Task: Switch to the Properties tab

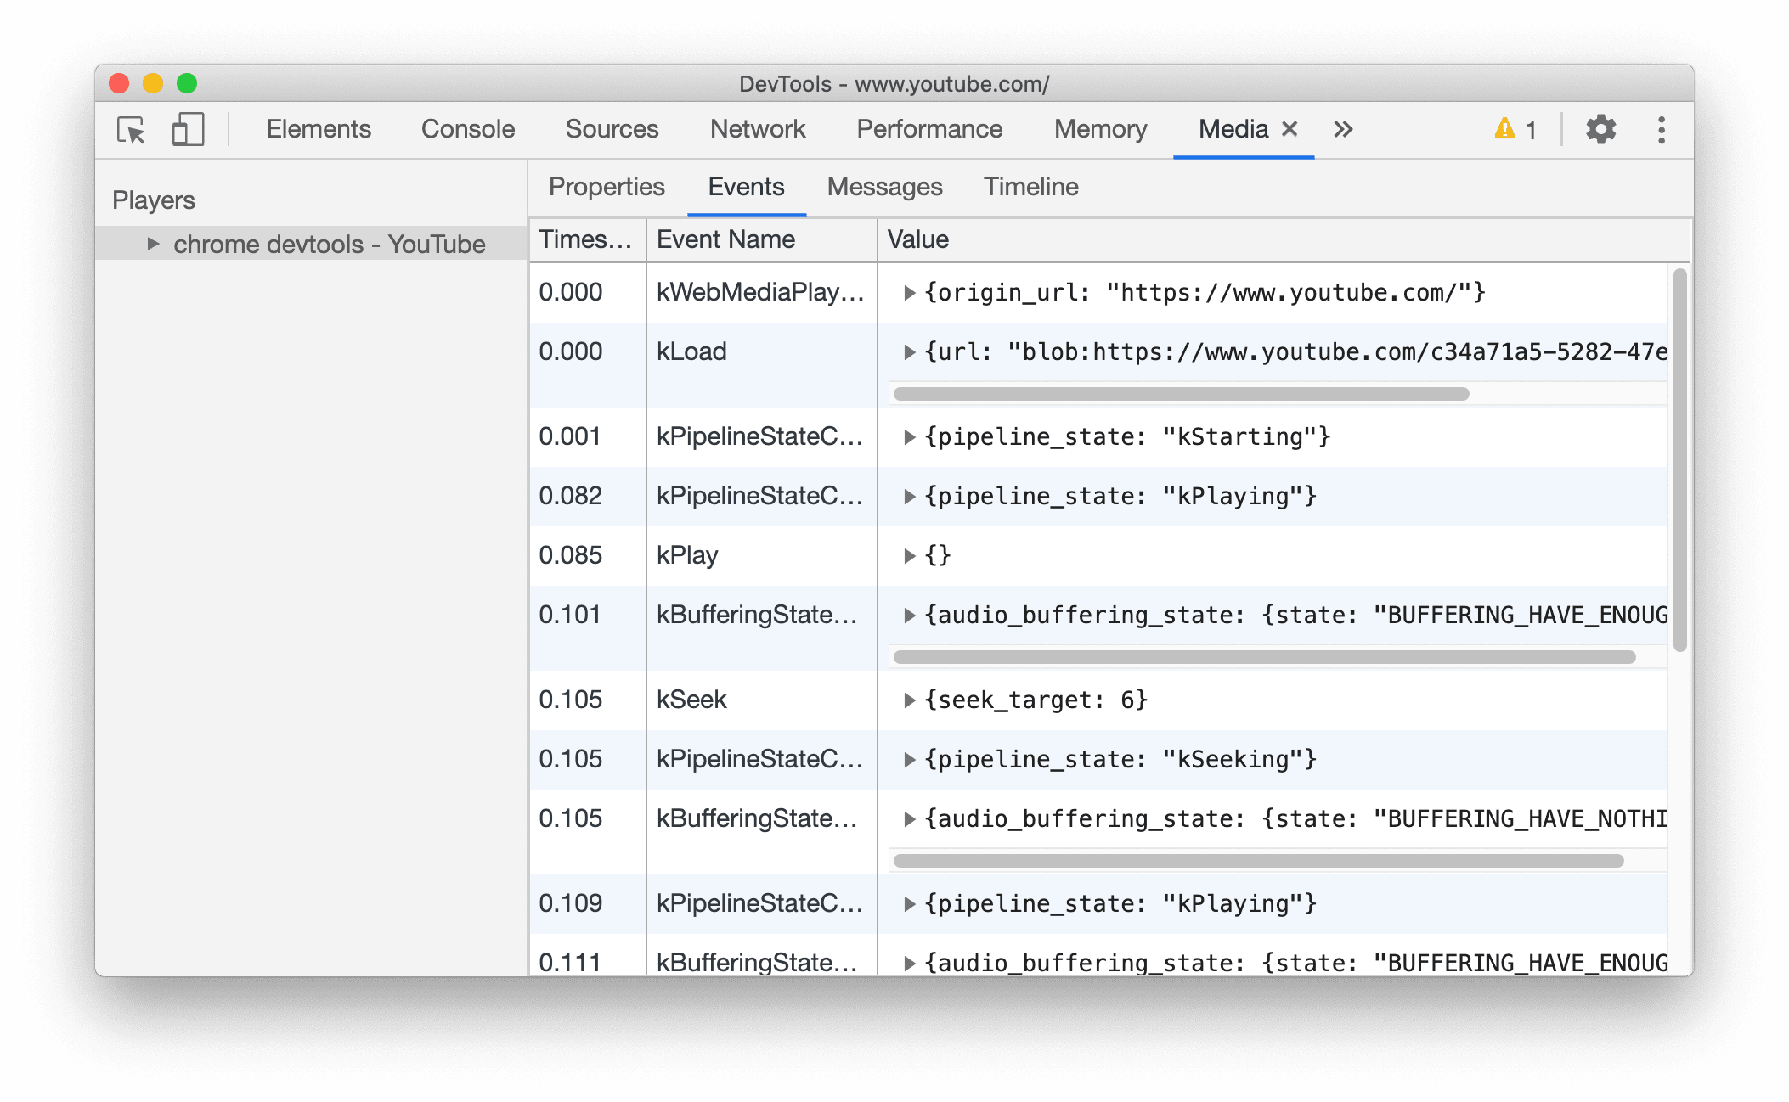Action: tap(606, 187)
